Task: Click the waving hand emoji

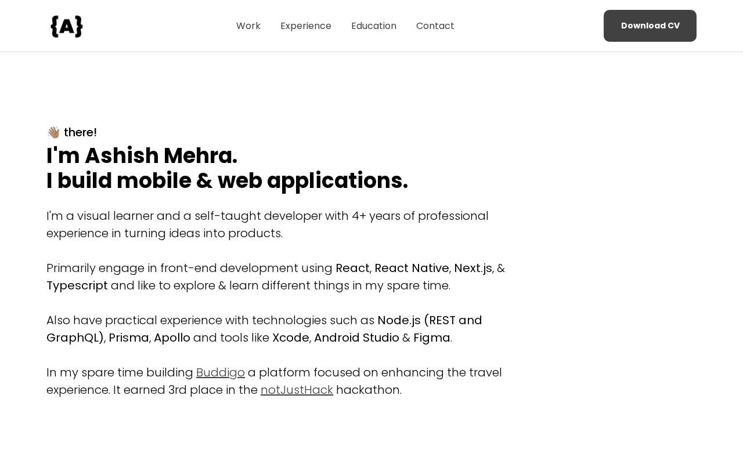Action: click(53, 132)
